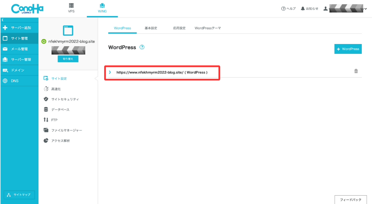This screenshot has height=204, width=372.
Task: Click the サイトマップ button
Action: 19,195
